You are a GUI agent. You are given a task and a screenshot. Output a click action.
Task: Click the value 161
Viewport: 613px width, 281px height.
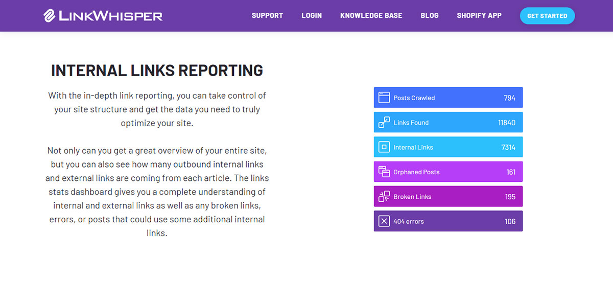pyautogui.click(x=511, y=172)
